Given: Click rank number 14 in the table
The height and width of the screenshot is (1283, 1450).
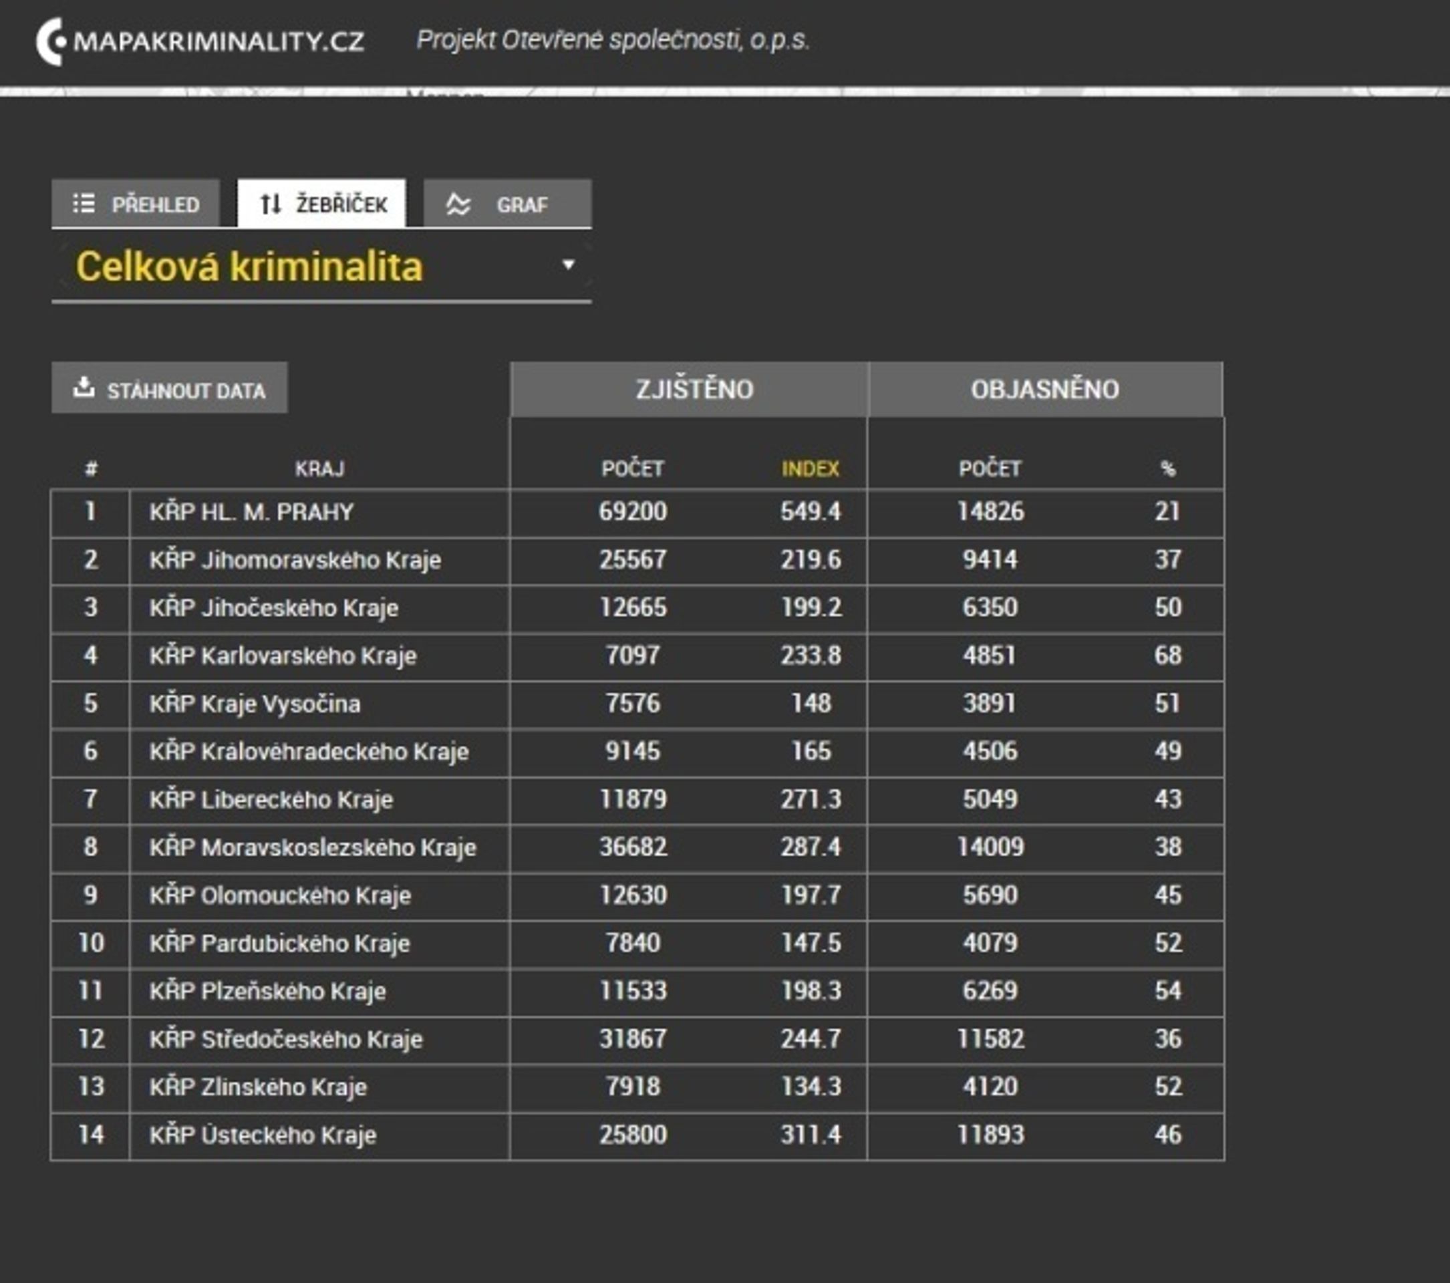Looking at the screenshot, I should [x=91, y=1135].
